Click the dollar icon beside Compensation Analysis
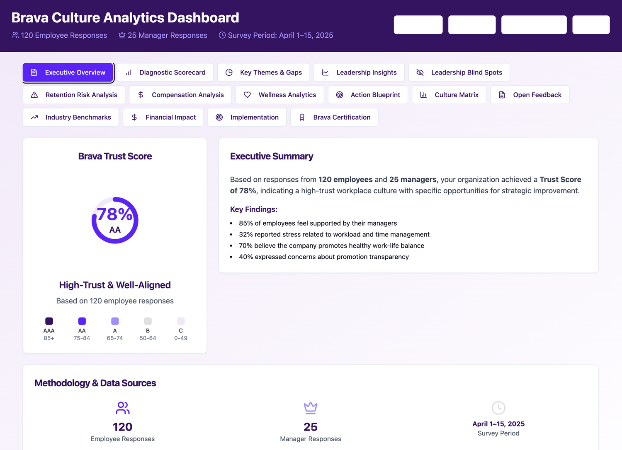Image resolution: width=622 pixels, height=450 pixels. (x=141, y=95)
